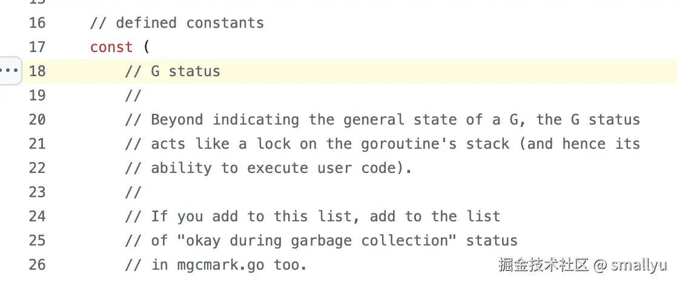
Task: Open the line 18 ellipsis actions menu
Action: point(8,71)
